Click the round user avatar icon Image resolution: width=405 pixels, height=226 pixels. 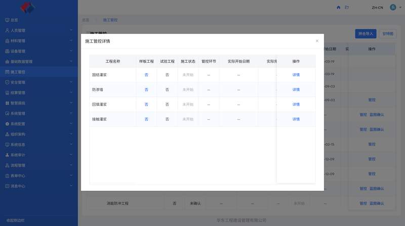[x=393, y=7]
